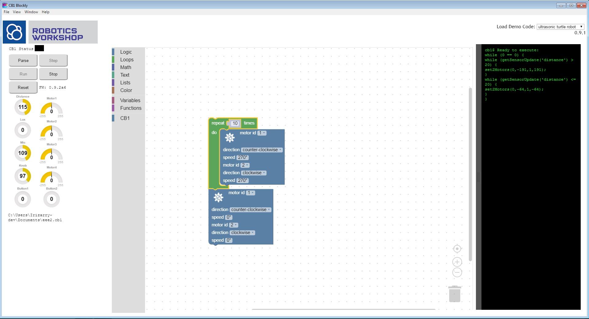The width and height of the screenshot is (589, 319).
Task: Click the gear icon inside repeat block
Action: [x=230, y=138]
